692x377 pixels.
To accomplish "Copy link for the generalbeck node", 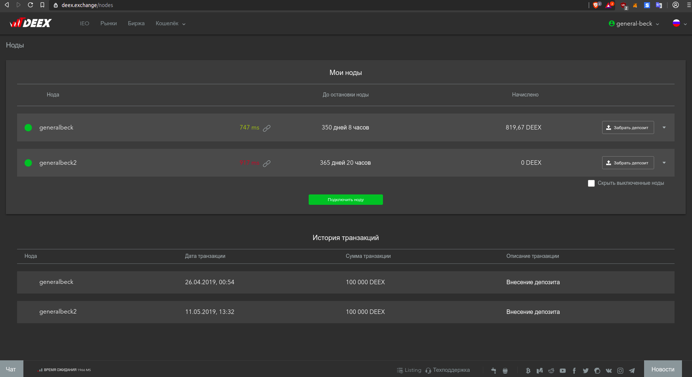I will [267, 128].
